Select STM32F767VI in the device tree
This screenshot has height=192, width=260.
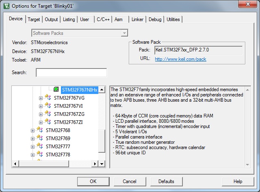click(x=68, y=106)
